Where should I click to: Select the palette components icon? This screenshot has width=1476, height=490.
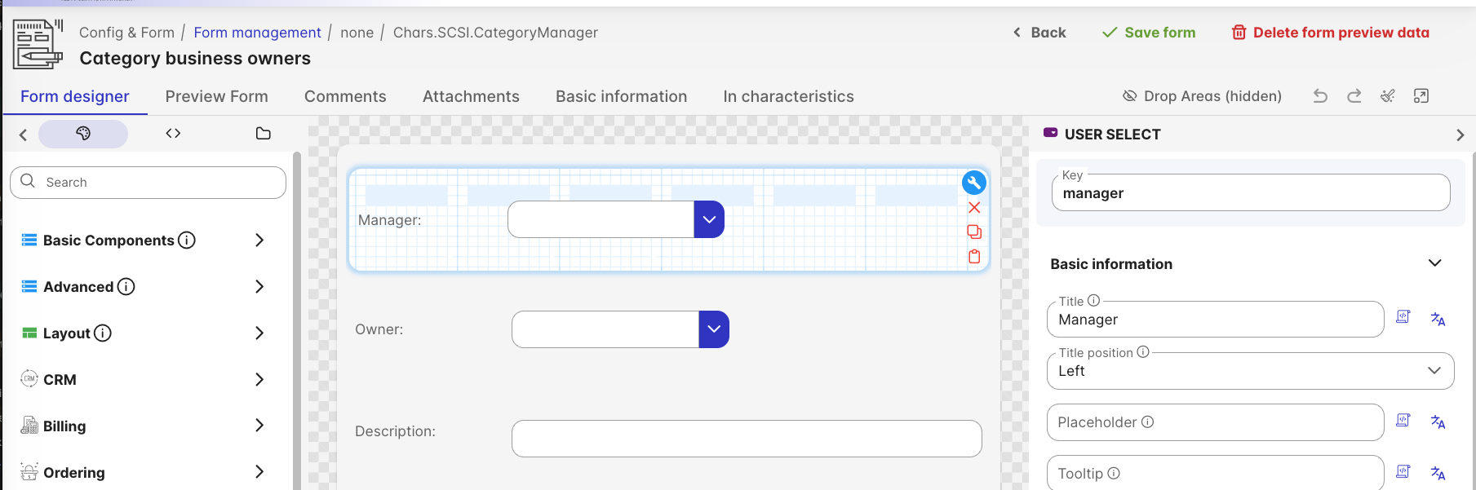pos(83,134)
